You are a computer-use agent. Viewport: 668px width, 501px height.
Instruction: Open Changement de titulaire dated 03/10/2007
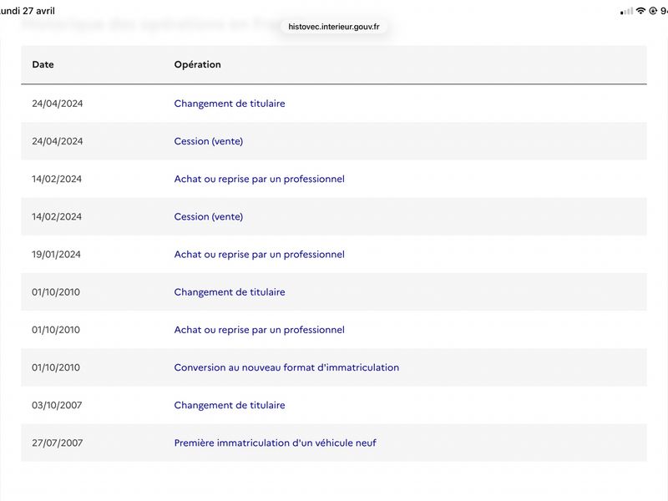point(229,405)
